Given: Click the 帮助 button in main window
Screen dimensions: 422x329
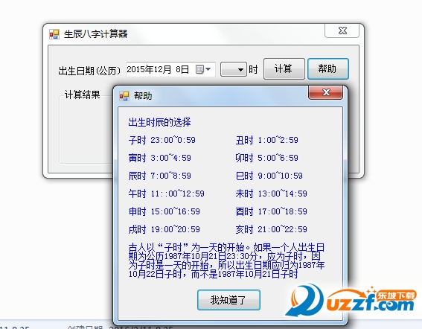Looking at the screenshot, I should pos(327,69).
